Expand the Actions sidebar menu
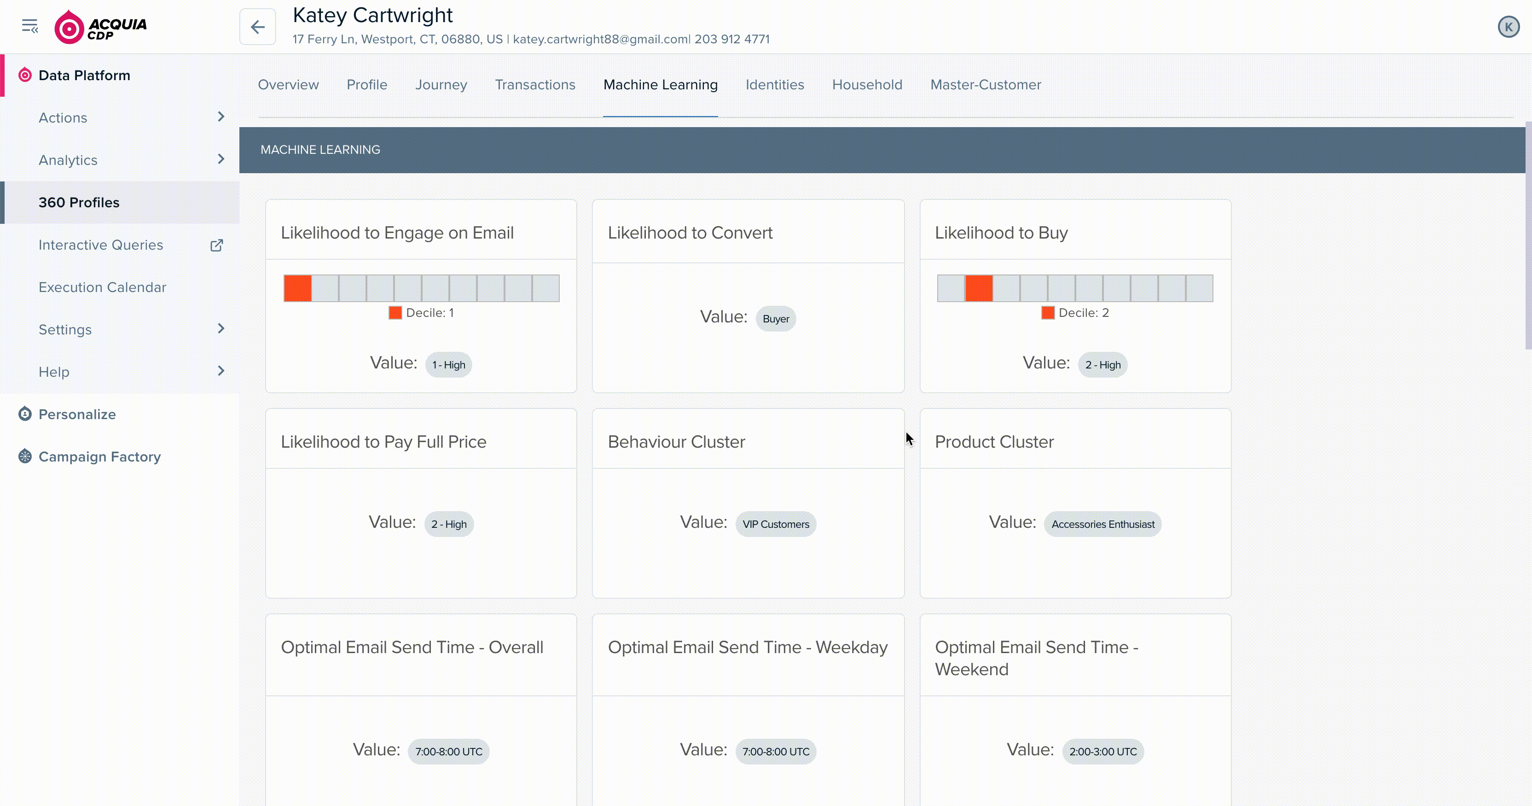Image resolution: width=1532 pixels, height=806 pixels. (x=221, y=117)
